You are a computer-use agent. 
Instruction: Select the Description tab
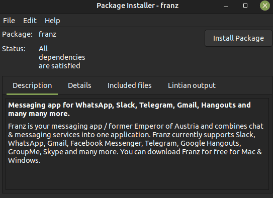pos(32,85)
